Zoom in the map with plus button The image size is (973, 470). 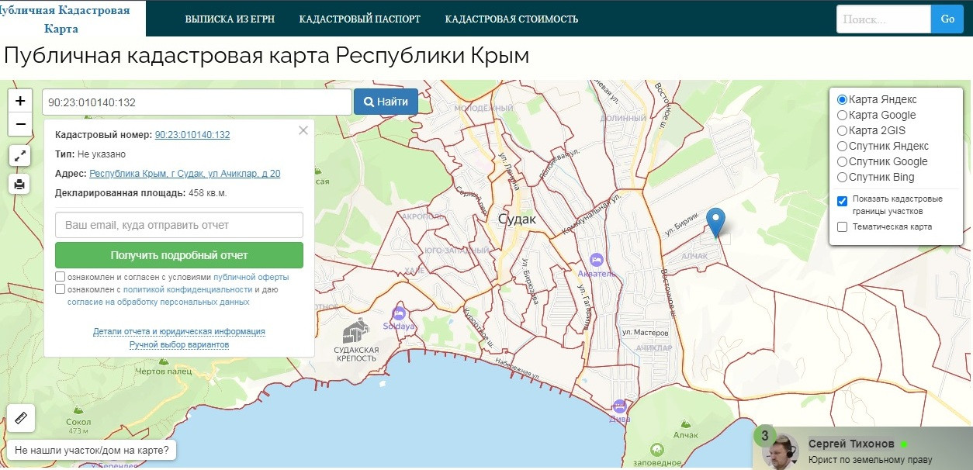[x=20, y=101]
